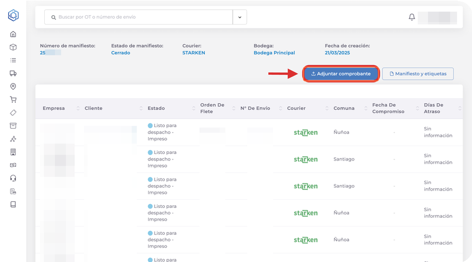Click the list view sidebar icon
Screen dimensions: 472x262
click(x=13, y=60)
